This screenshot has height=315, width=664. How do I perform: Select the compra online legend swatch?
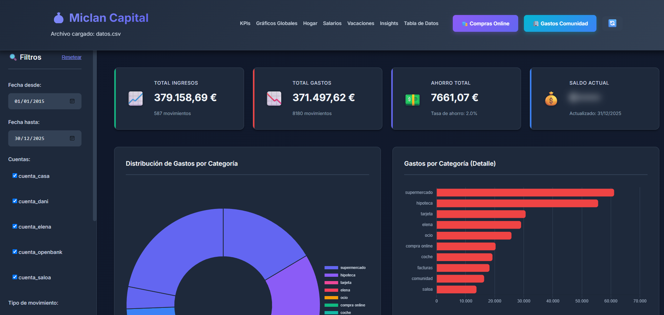[331, 305]
